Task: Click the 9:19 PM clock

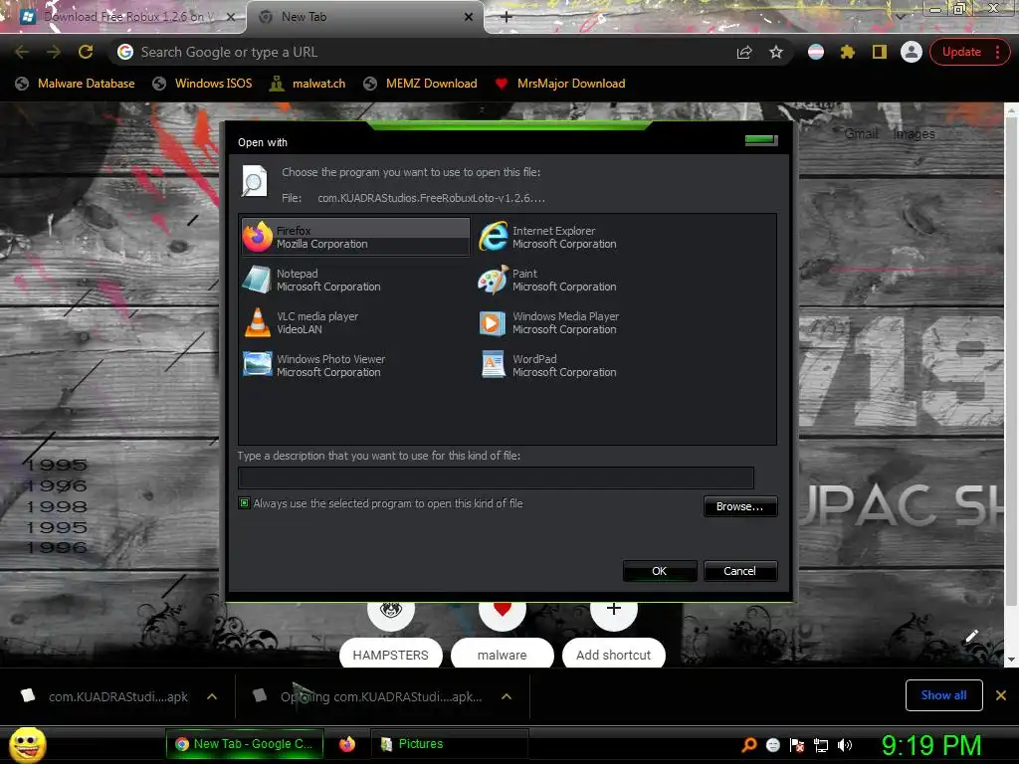Action: click(931, 745)
